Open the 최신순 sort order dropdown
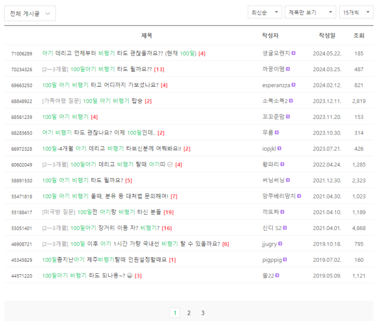The width and height of the screenshot is (386, 321). tap(264, 12)
